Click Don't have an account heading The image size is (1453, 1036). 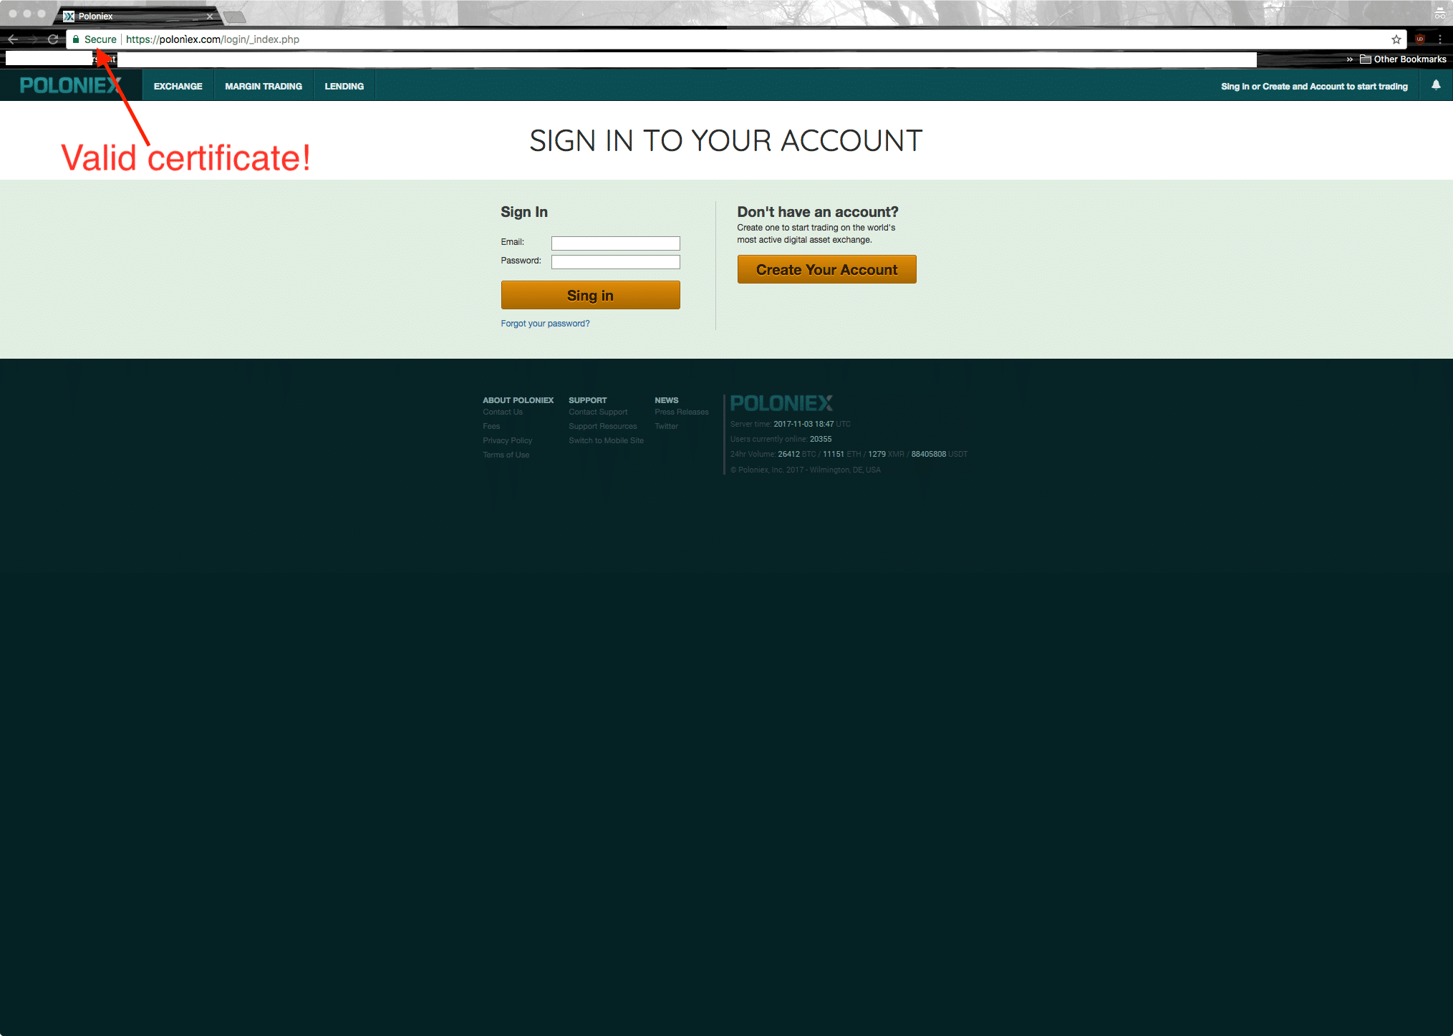click(x=817, y=212)
